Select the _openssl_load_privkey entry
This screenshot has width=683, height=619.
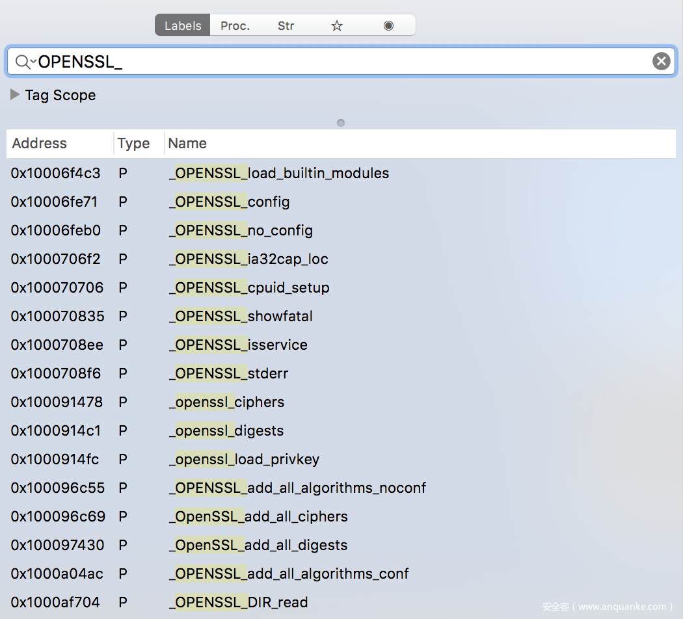point(245,460)
